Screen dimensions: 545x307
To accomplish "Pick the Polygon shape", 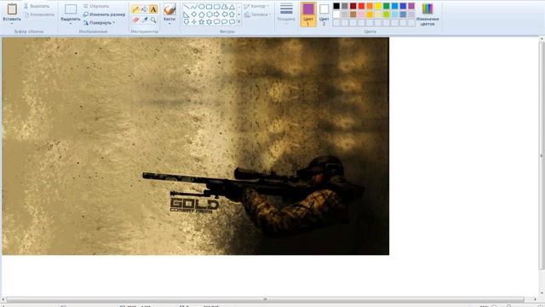I will click(225, 7).
